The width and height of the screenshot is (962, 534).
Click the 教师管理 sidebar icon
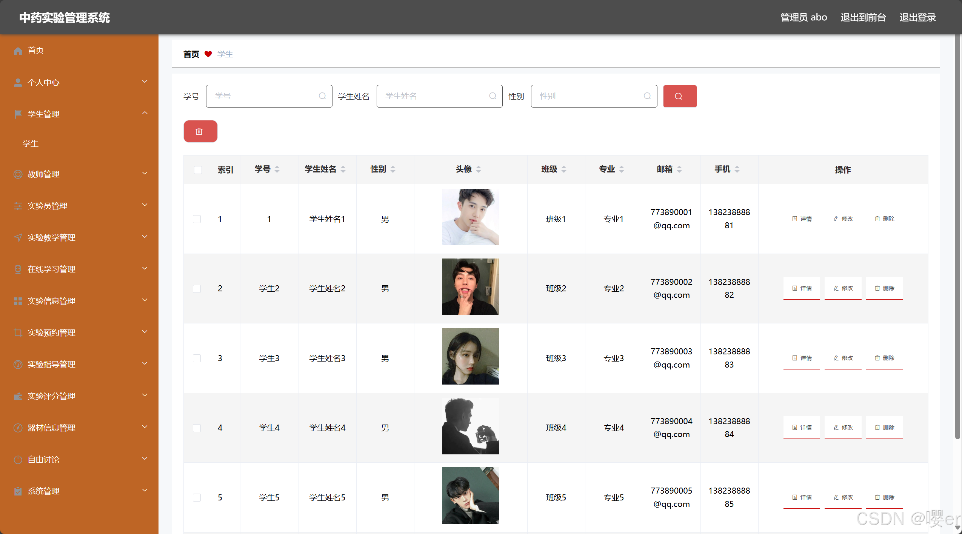[18, 174]
